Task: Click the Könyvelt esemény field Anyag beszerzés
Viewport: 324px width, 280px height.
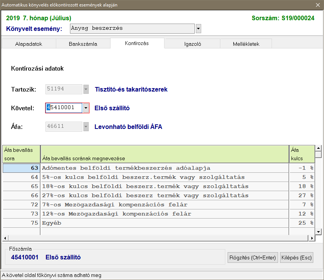Action: [x=132, y=29]
